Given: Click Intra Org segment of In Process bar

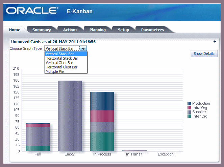Looking at the screenshot, I should point(102,116).
